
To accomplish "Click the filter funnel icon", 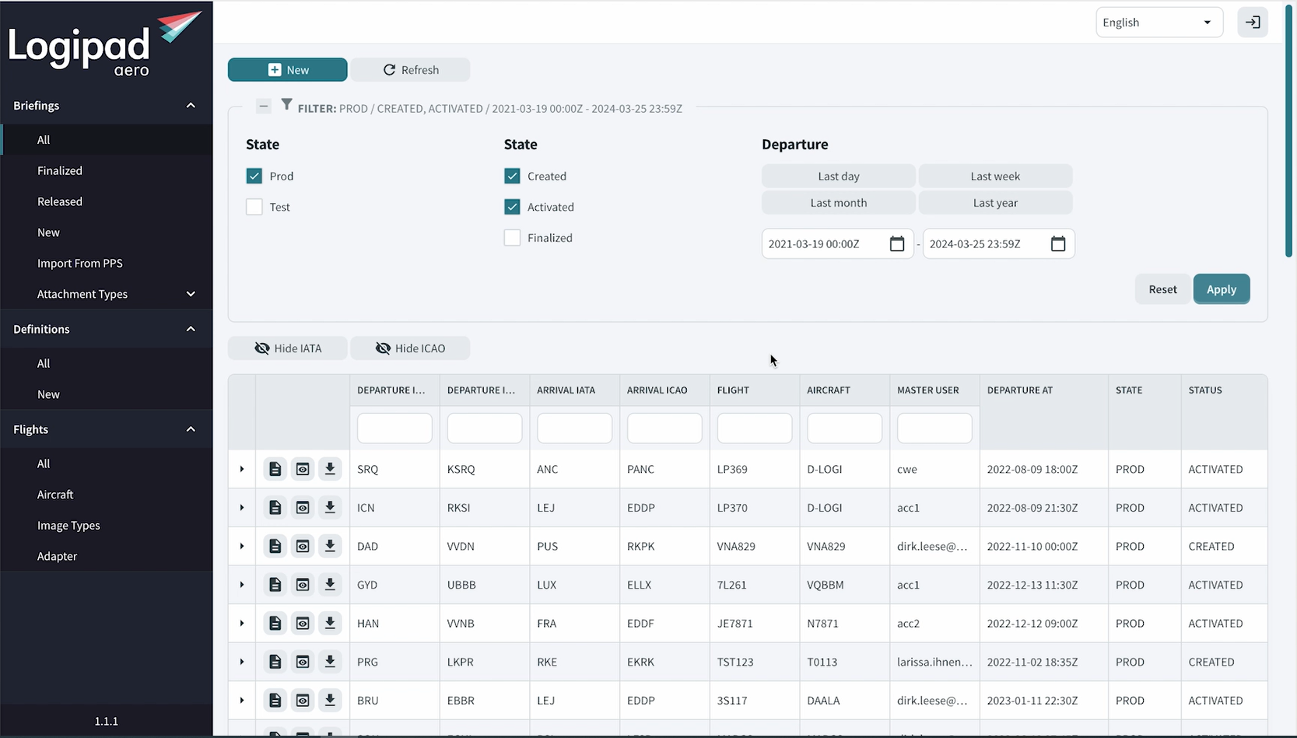I will [286, 104].
